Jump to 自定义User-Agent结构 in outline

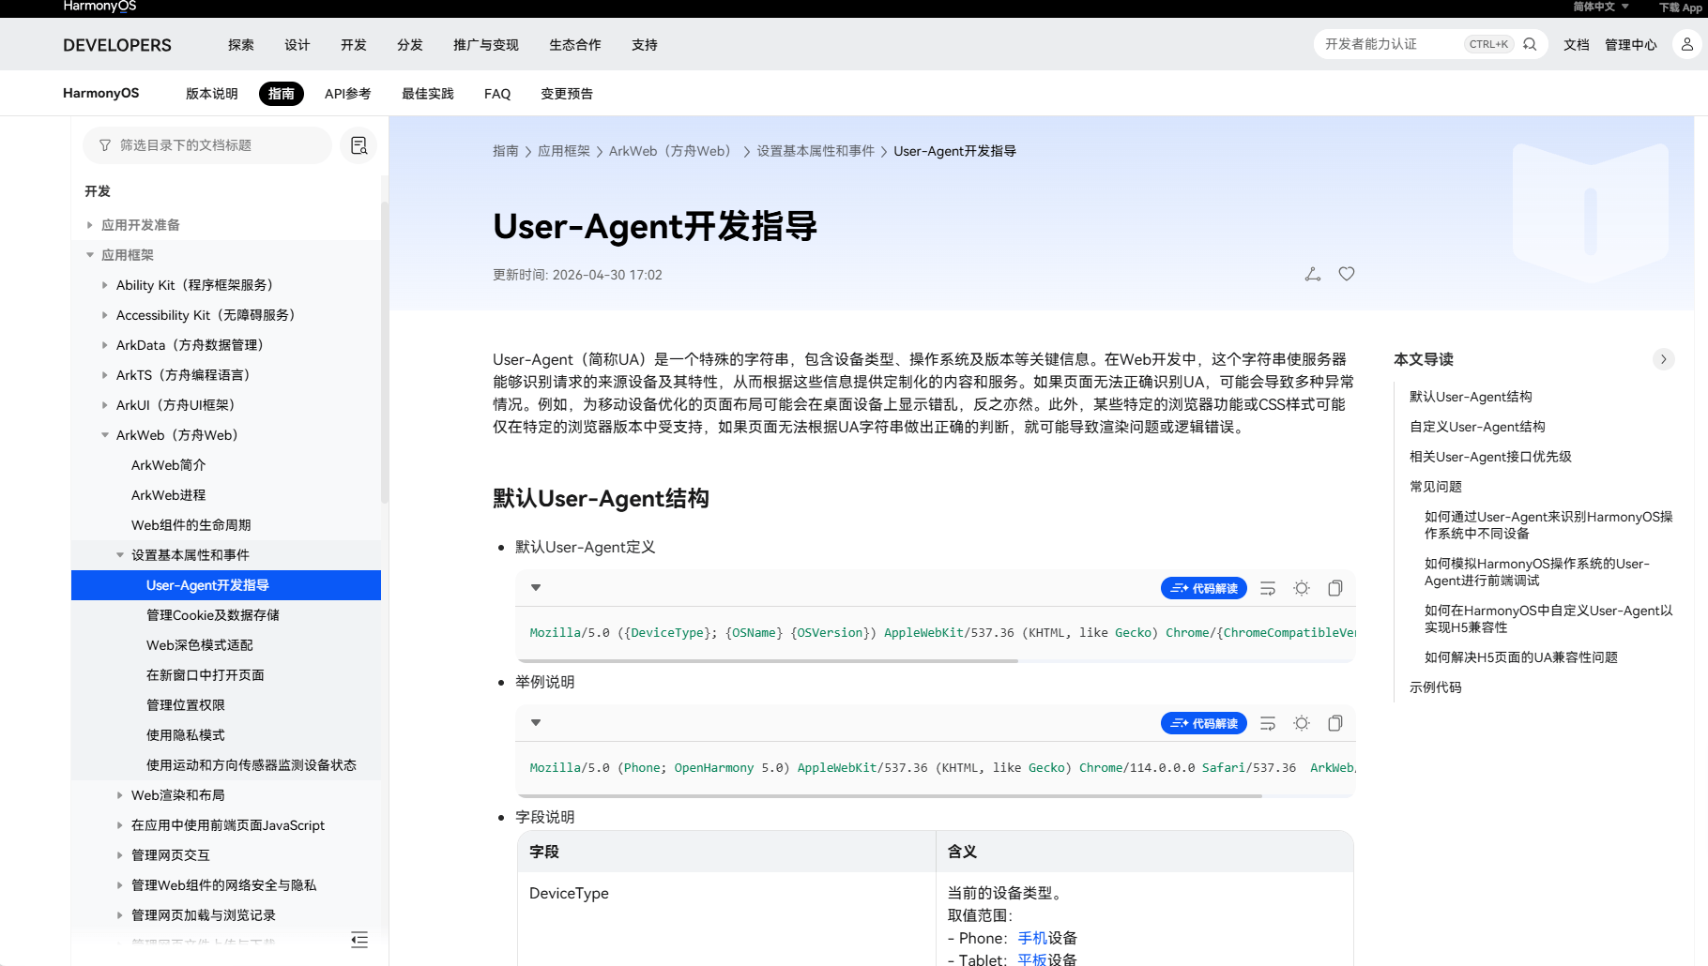pos(1477,427)
